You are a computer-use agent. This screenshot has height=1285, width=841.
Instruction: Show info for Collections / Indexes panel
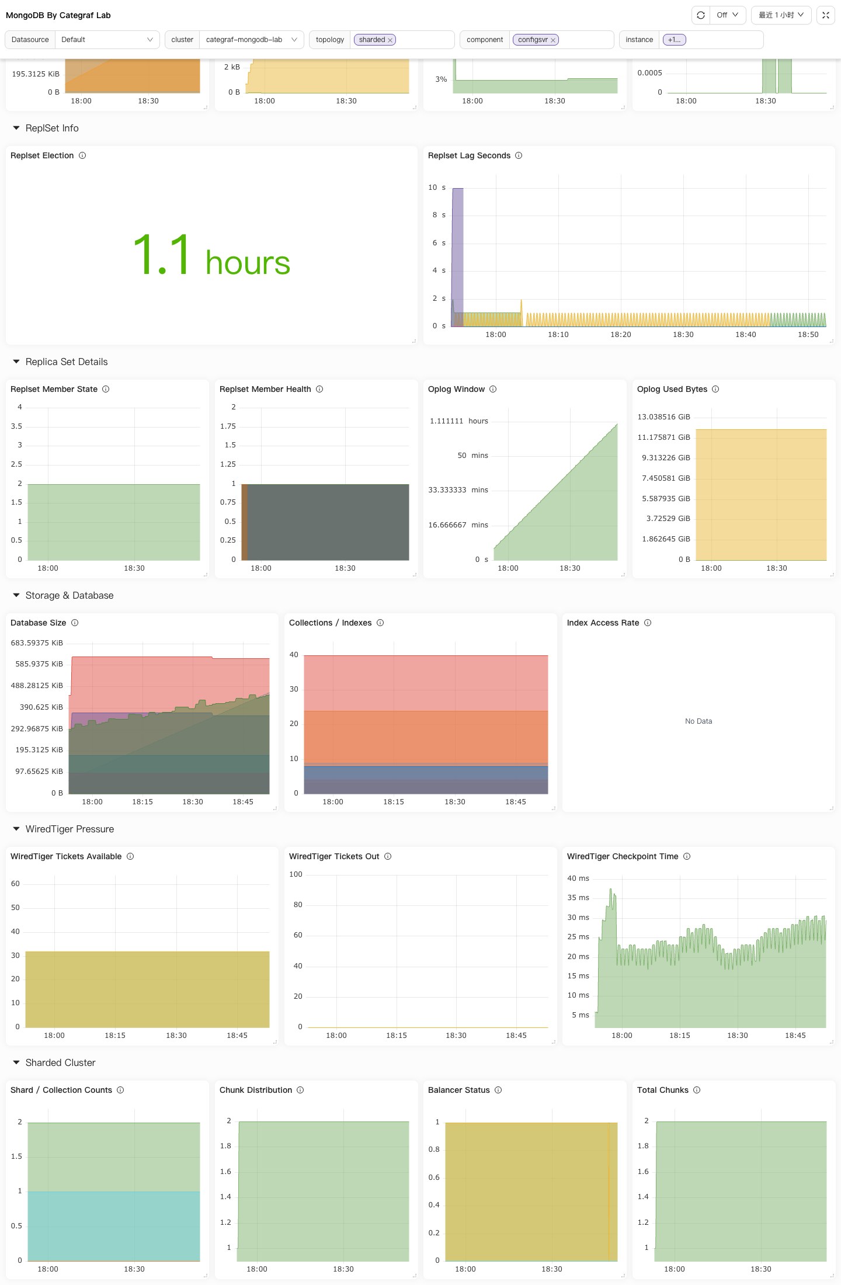tap(380, 623)
